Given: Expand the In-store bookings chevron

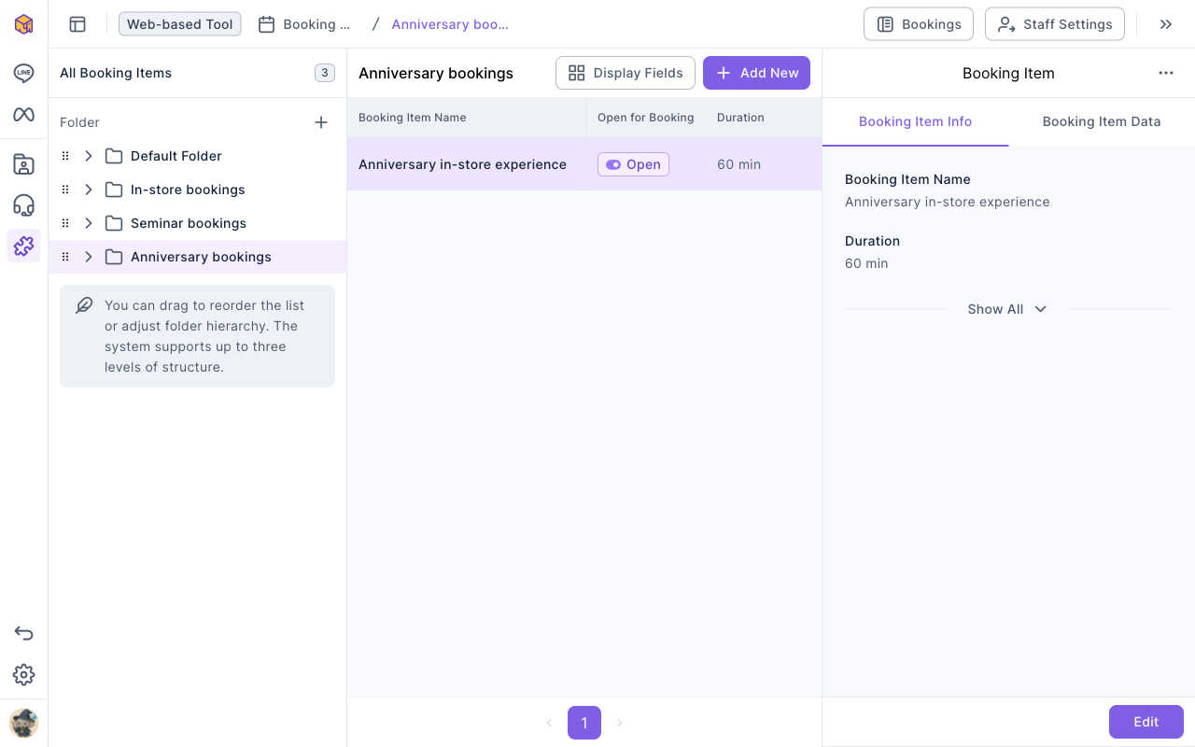Looking at the screenshot, I should point(89,190).
